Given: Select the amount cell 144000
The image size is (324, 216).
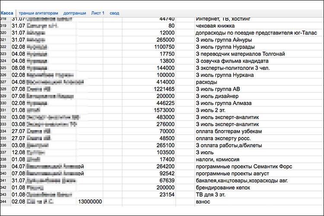Looking at the screenshot, I should coord(149,68).
